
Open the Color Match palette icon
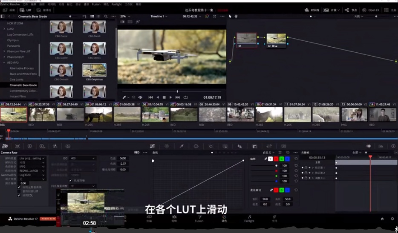tap(17, 146)
